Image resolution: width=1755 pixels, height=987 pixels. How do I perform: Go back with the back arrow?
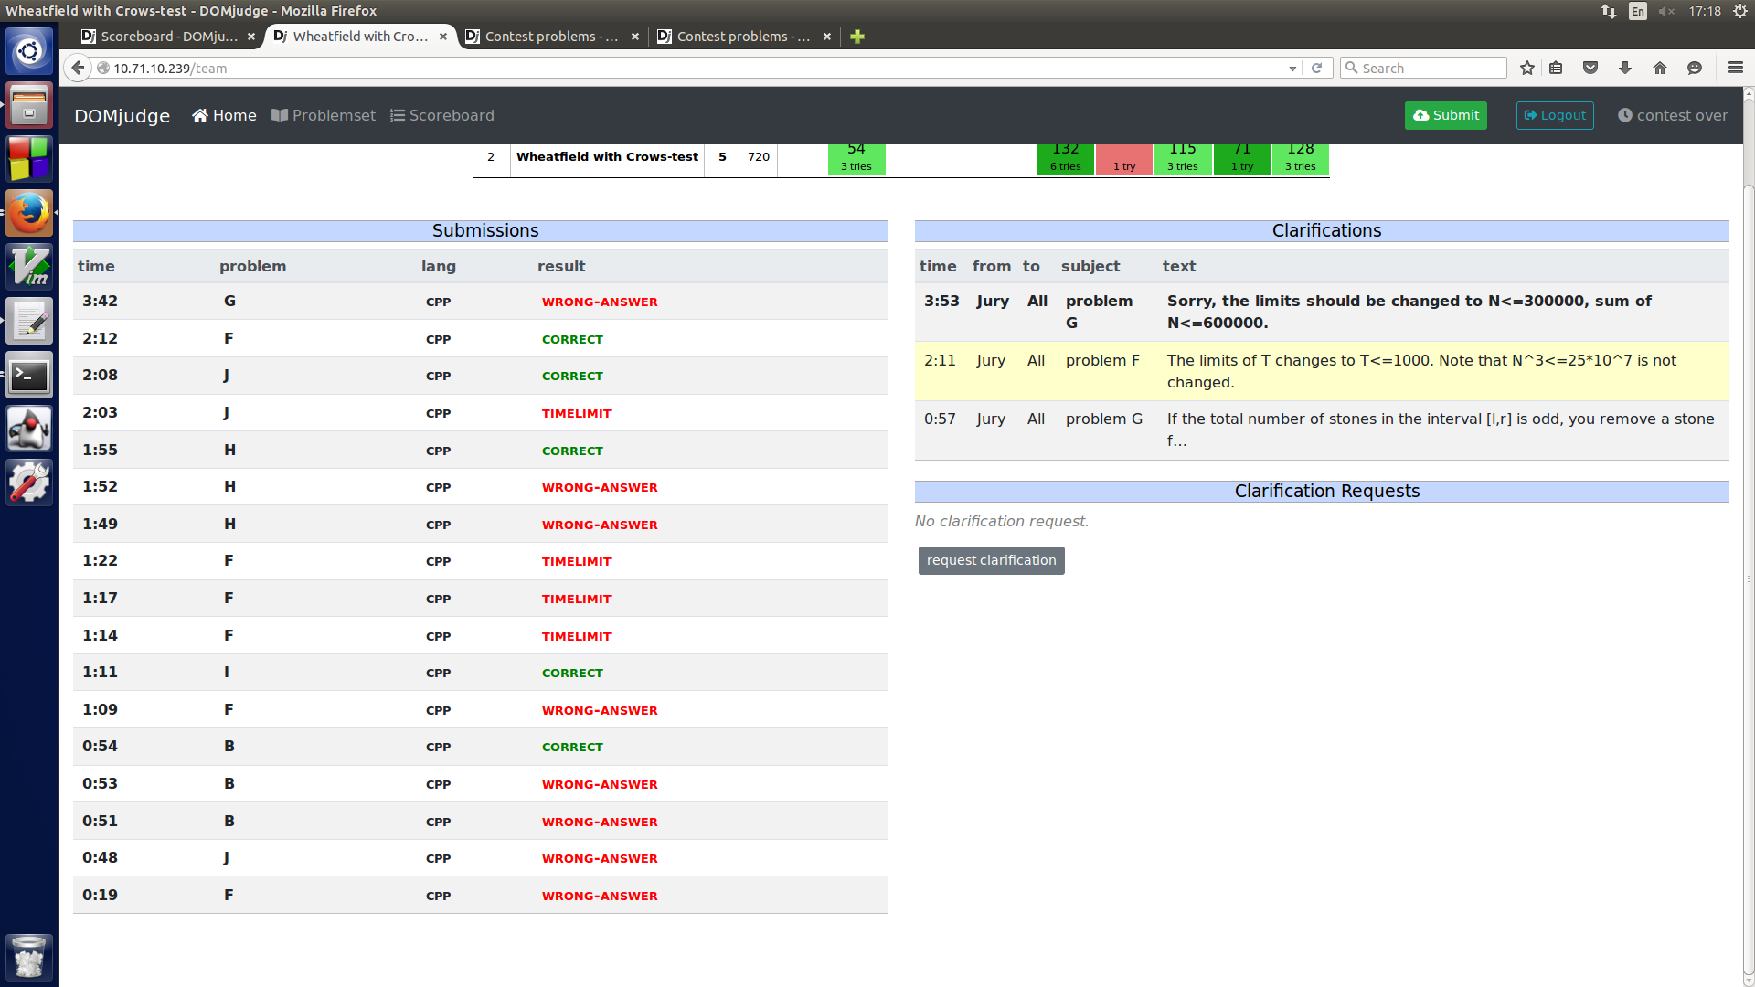coord(79,68)
